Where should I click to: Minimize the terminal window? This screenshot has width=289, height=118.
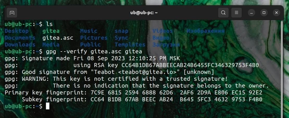pyautogui.click(x=252, y=13)
